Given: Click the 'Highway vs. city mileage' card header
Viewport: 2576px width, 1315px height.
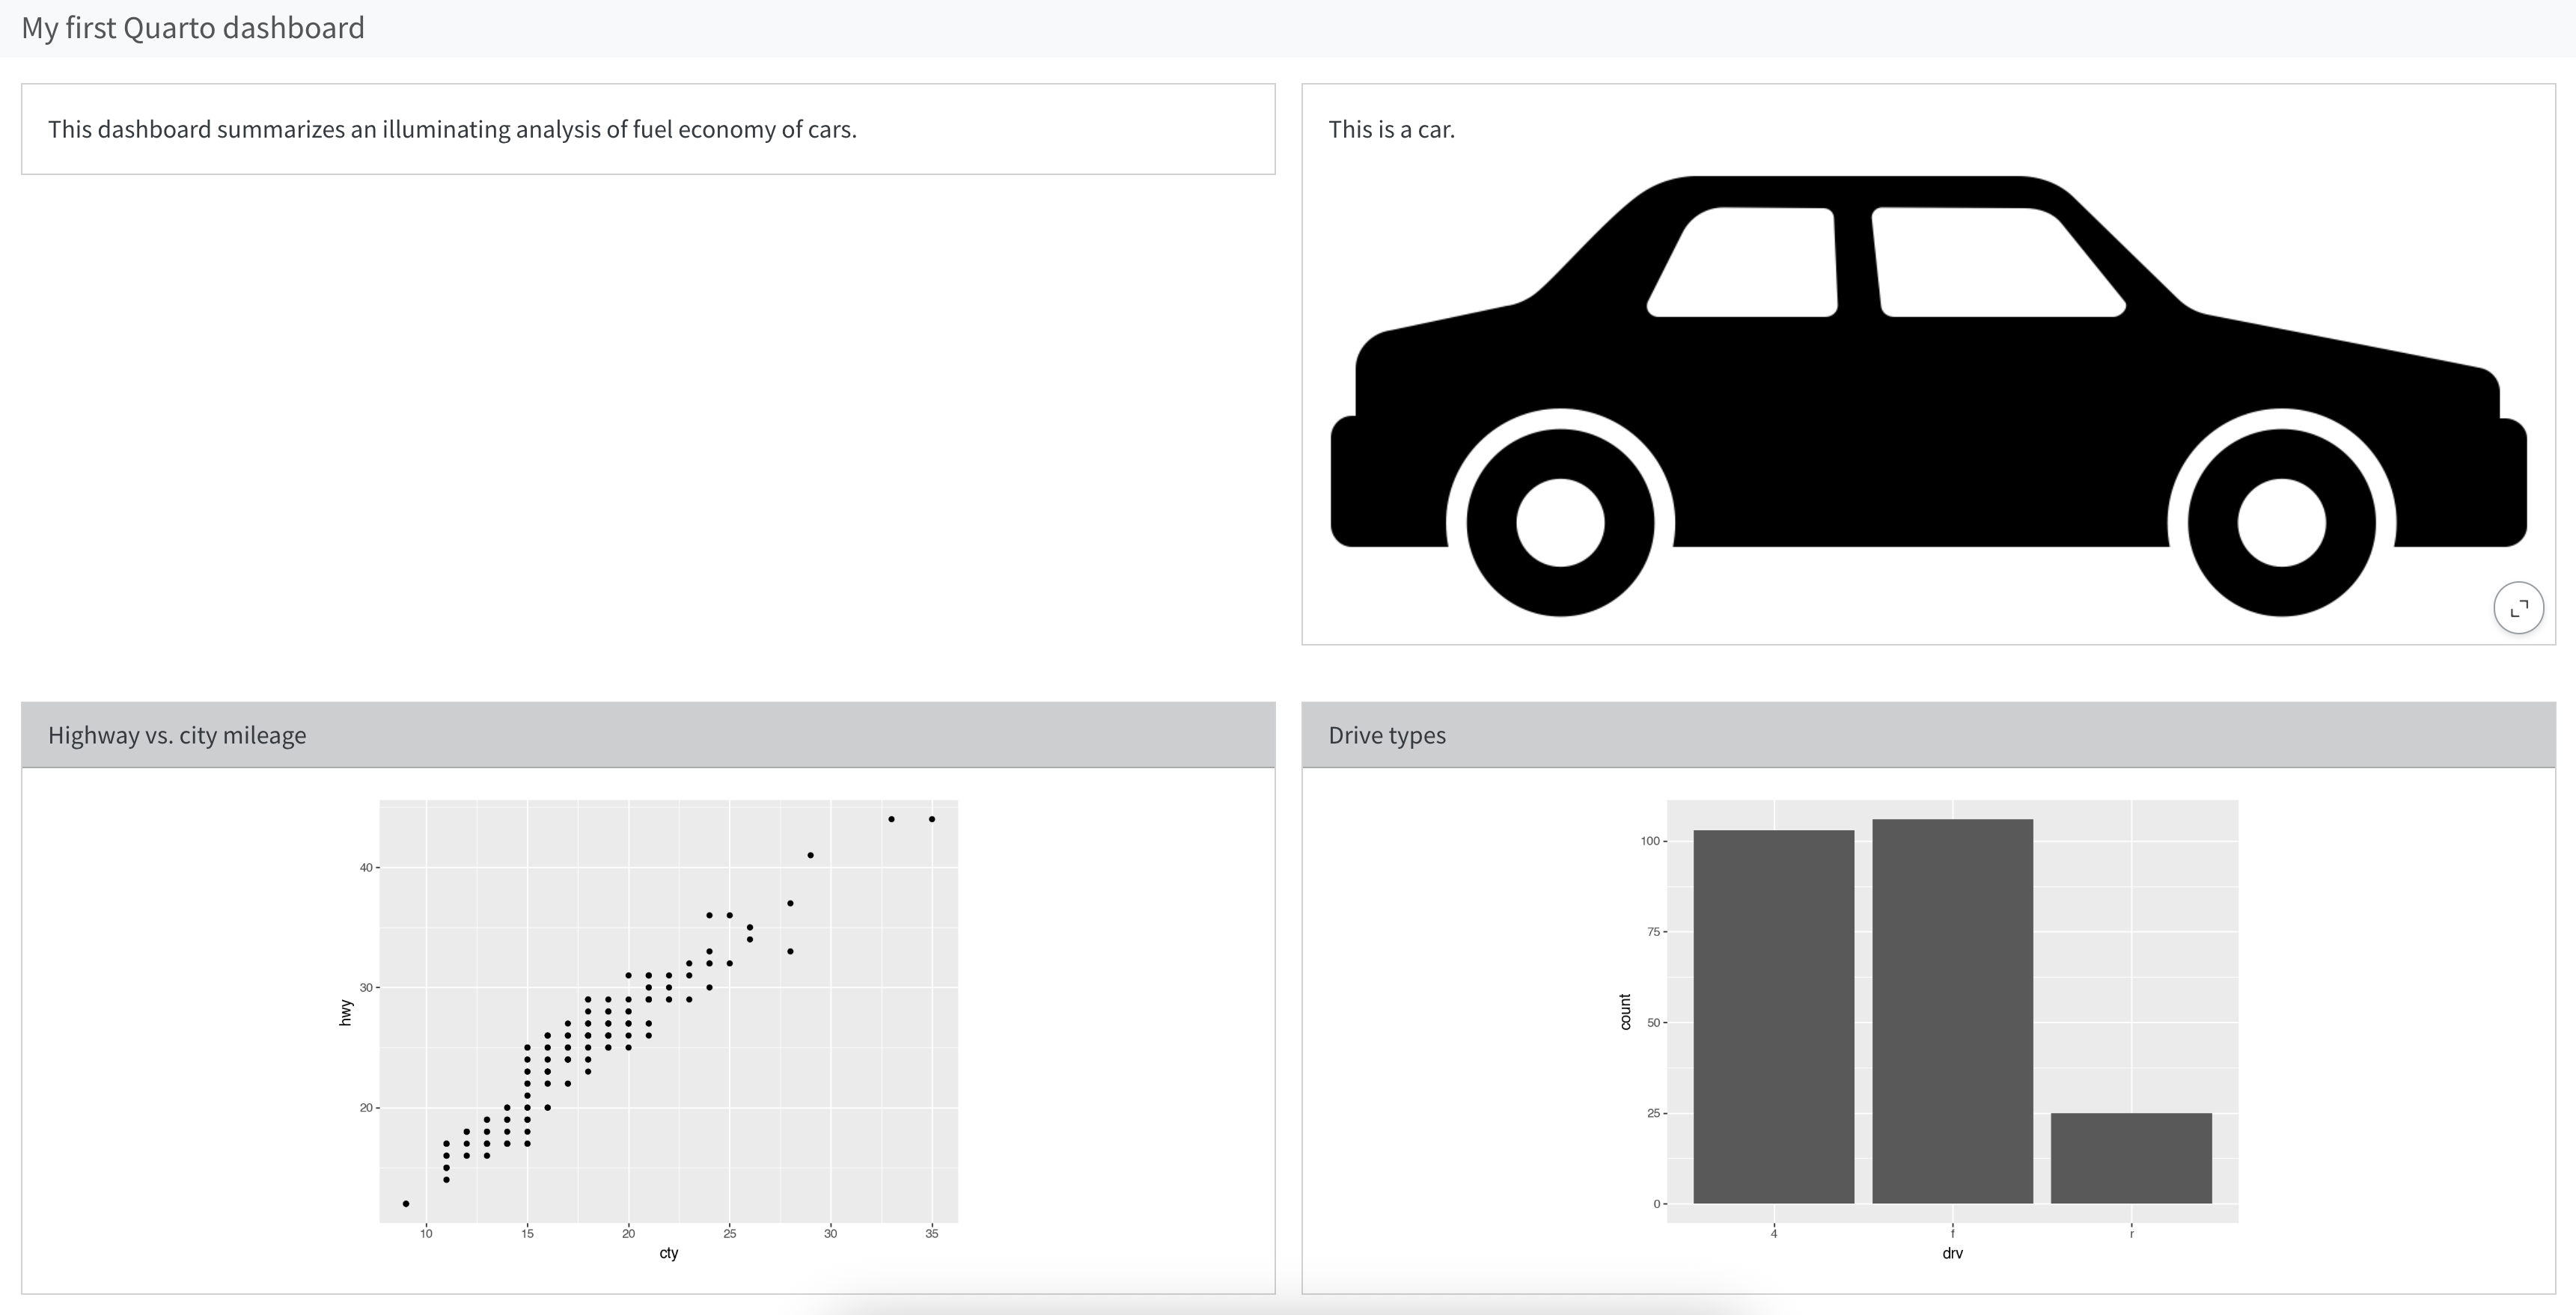Looking at the screenshot, I should (177, 735).
